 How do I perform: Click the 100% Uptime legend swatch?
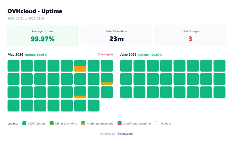pyautogui.click(x=24, y=123)
